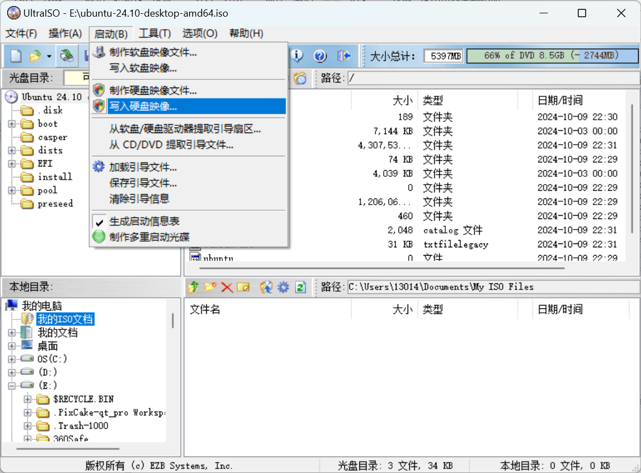Click the New folder icon in local toolbar
Image resolution: width=641 pixels, height=473 pixels.
pyautogui.click(x=211, y=287)
